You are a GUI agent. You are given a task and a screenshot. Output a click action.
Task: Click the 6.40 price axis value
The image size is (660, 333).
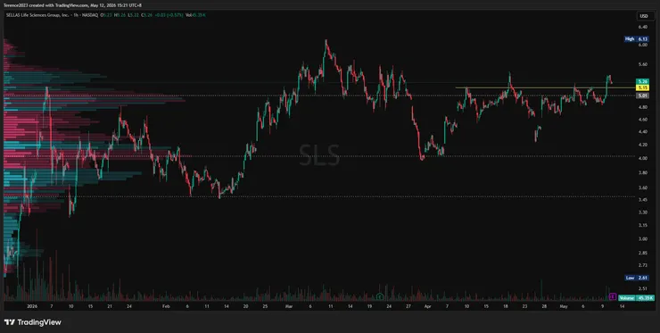click(643, 27)
